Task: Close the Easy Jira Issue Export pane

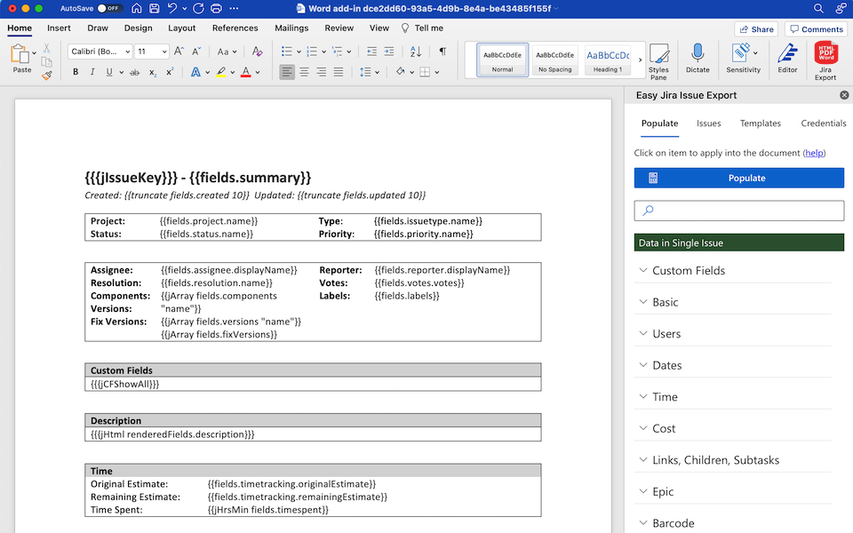Action: (x=844, y=95)
